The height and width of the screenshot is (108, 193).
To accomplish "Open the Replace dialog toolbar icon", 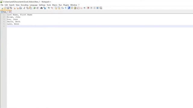I will [x=45, y=8].
